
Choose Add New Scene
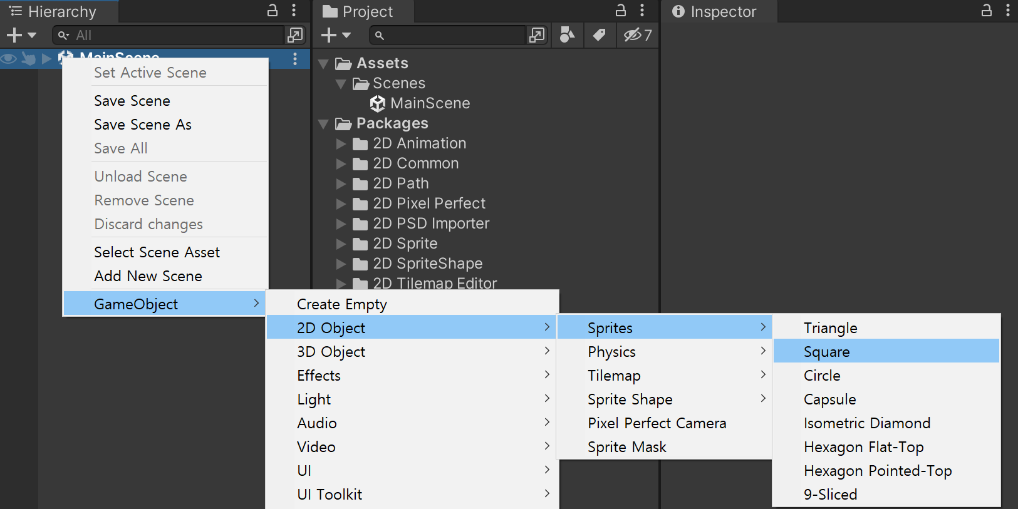click(x=165, y=276)
